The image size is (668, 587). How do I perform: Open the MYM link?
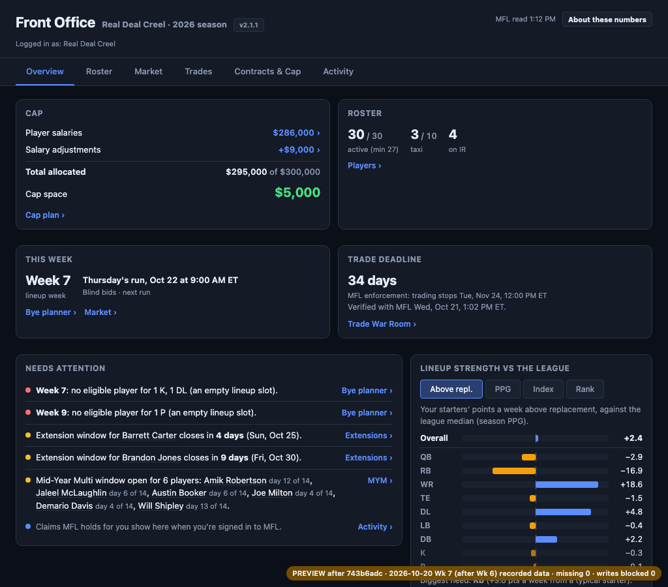pos(380,481)
